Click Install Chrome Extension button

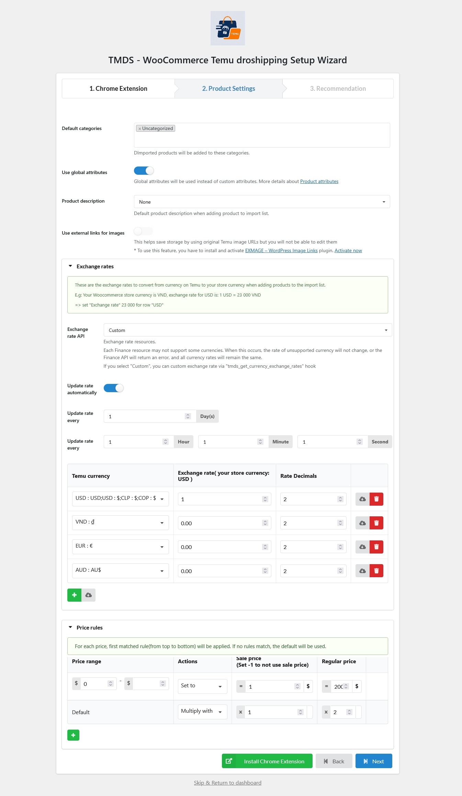[267, 761]
